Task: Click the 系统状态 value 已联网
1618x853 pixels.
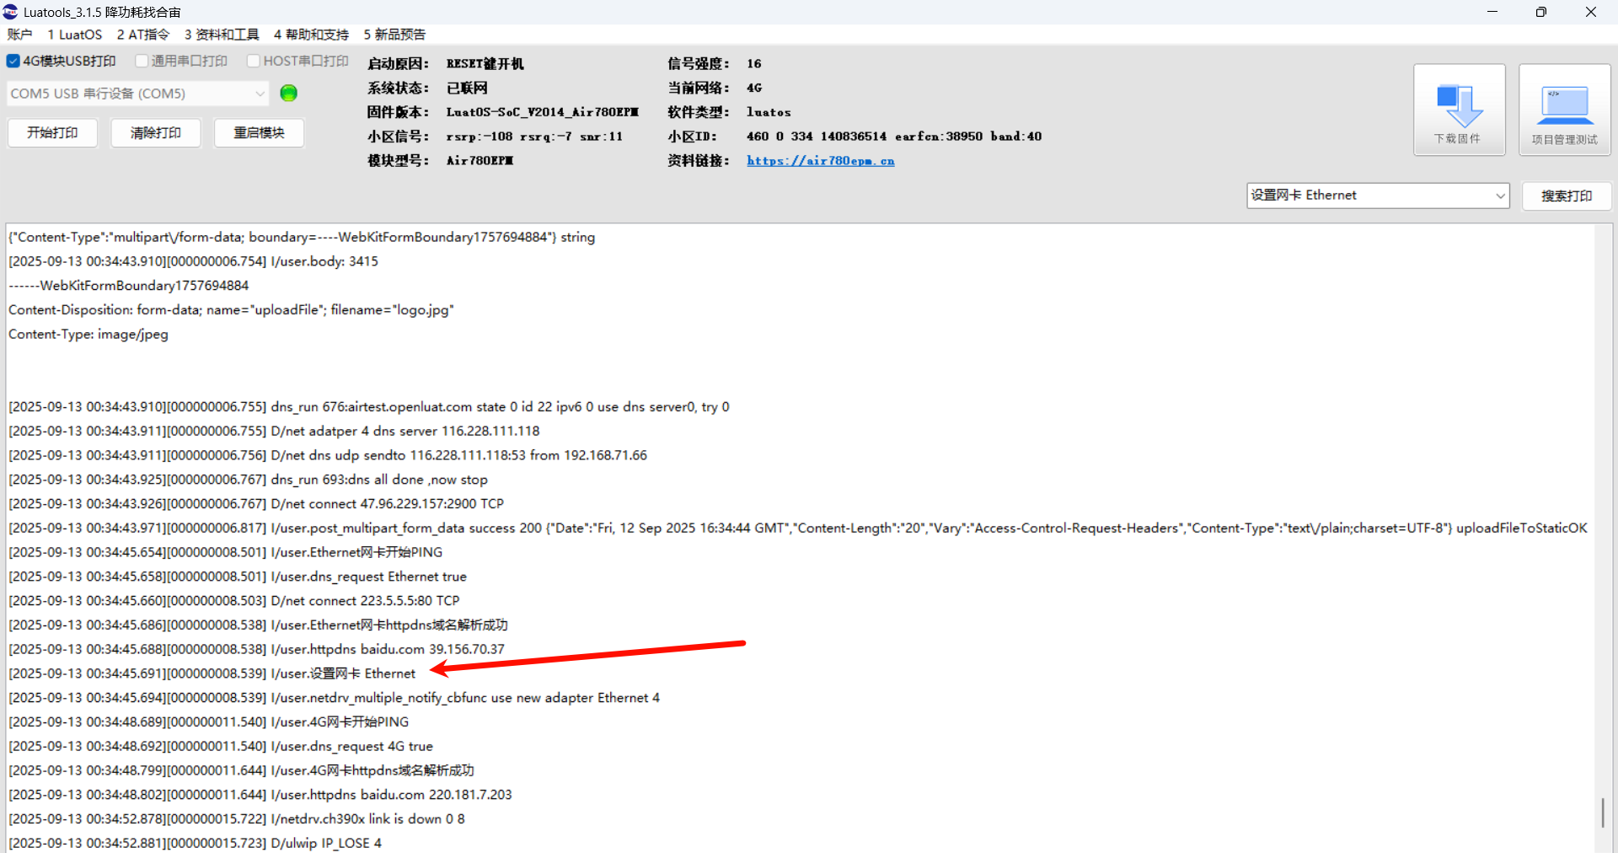Action: click(467, 88)
